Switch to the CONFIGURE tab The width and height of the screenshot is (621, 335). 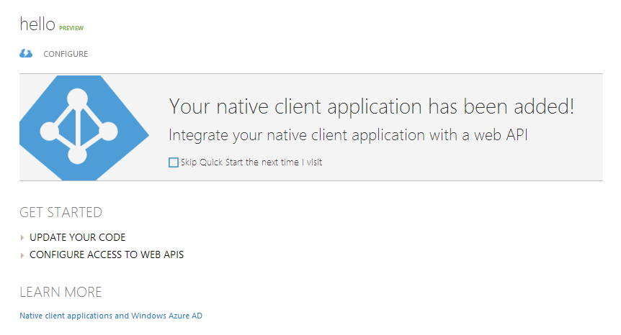tap(66, 54)
